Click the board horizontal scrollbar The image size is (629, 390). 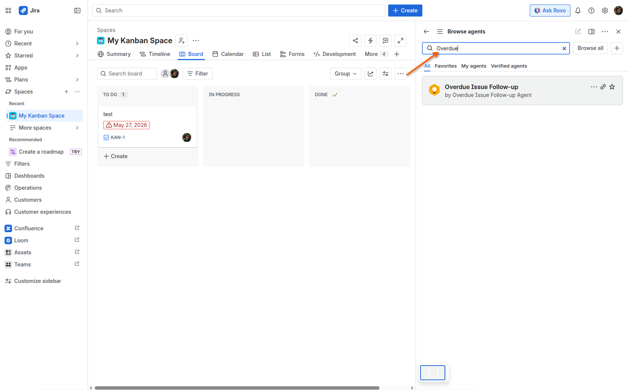(x=237, y=388)
